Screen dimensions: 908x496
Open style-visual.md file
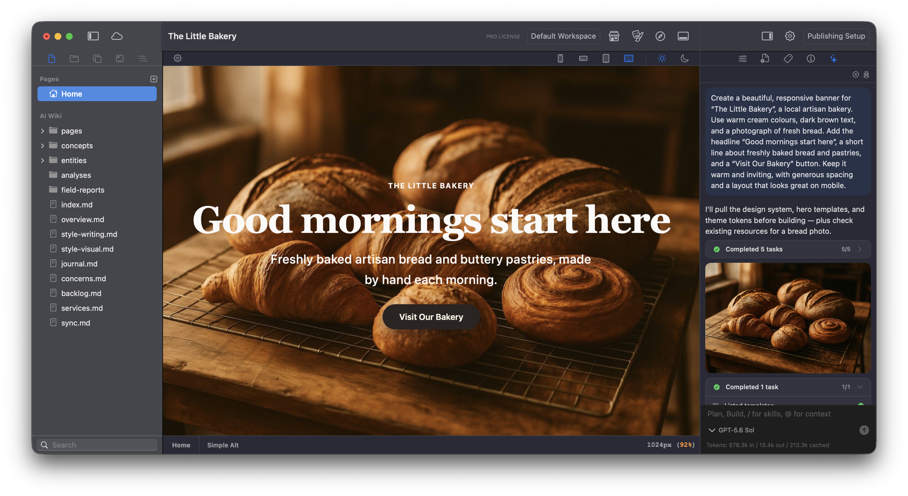pos(87,249)
